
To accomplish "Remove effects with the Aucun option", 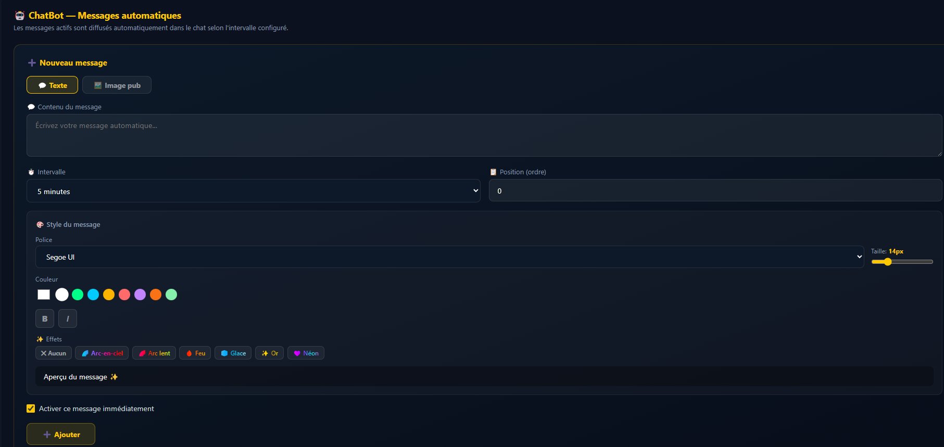I will pos(53,353).
